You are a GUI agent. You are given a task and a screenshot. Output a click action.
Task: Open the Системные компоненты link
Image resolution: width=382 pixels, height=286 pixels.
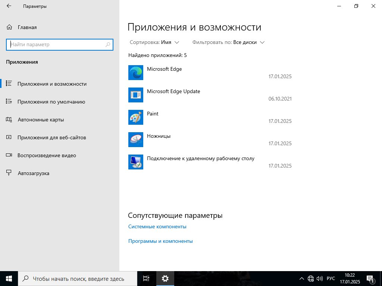tap(157, 226)
